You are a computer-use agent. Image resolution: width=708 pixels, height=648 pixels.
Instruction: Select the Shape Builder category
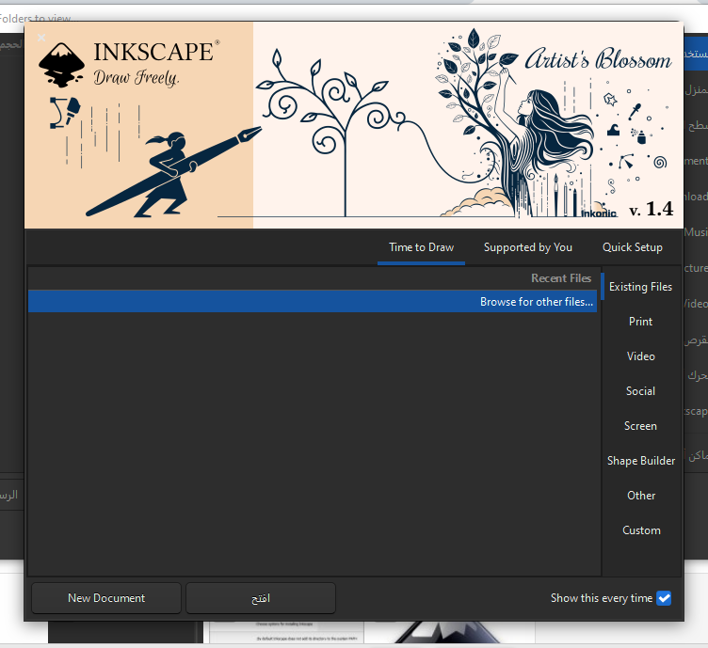click(x=640, y=461)
